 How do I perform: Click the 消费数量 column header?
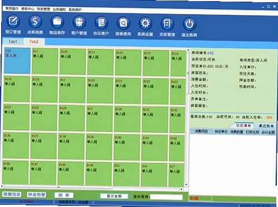237,132
